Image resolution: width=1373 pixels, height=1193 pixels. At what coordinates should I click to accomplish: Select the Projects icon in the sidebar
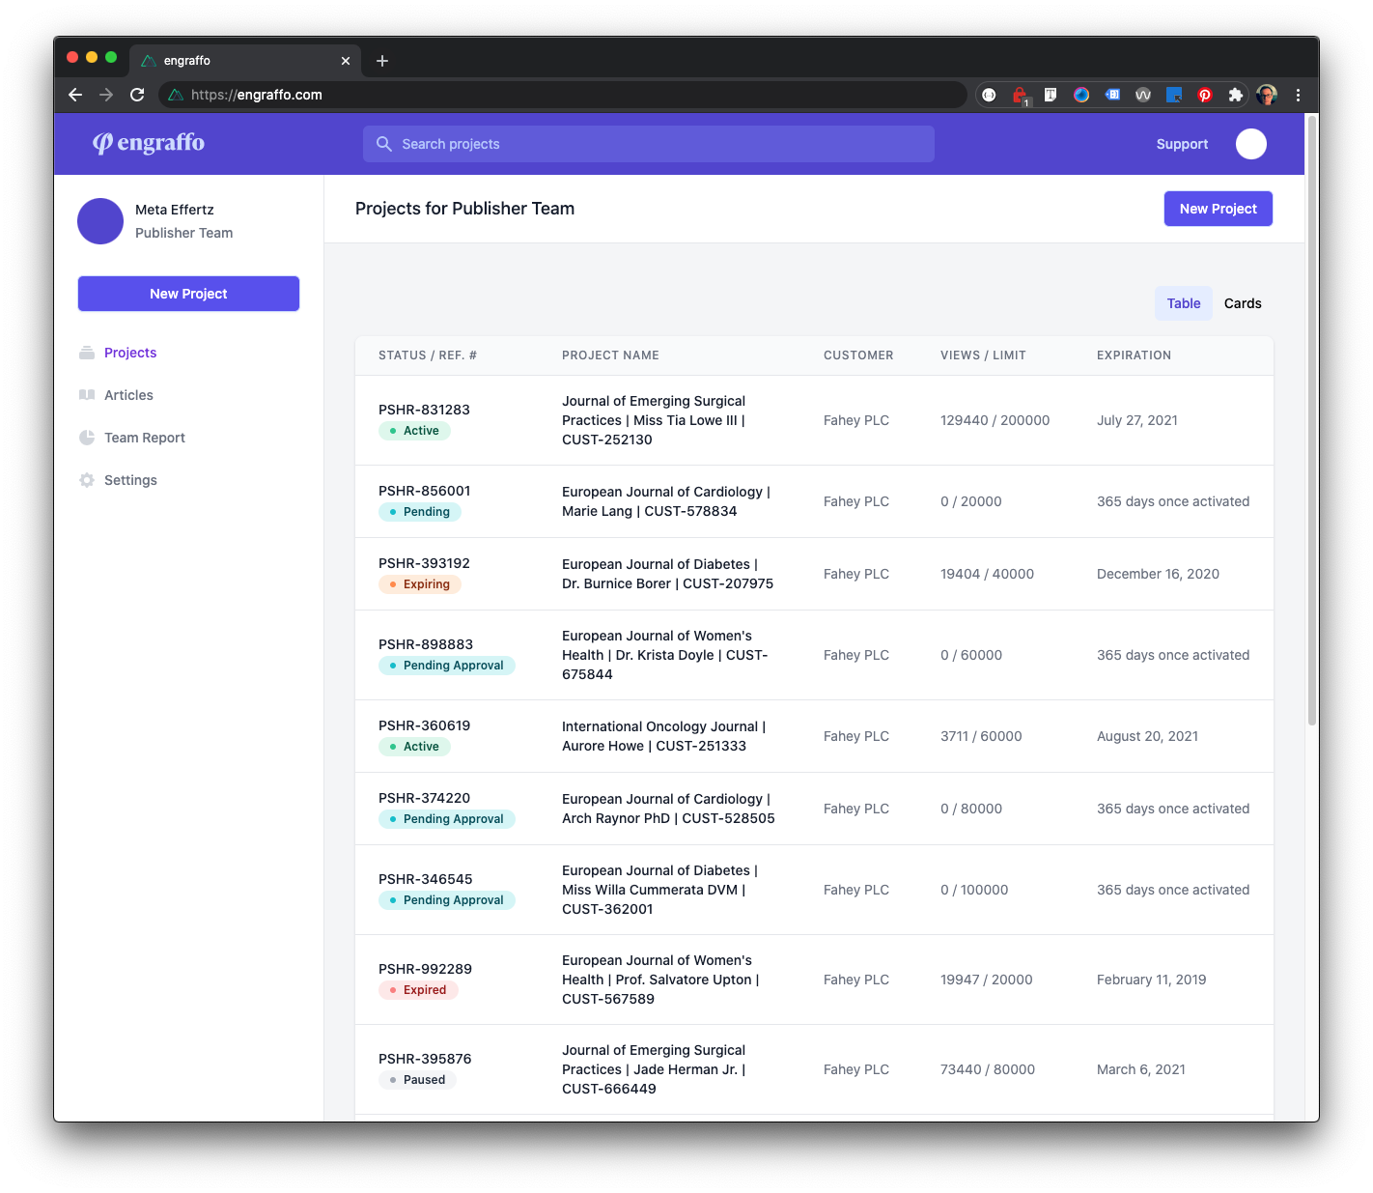pos(86,353)
